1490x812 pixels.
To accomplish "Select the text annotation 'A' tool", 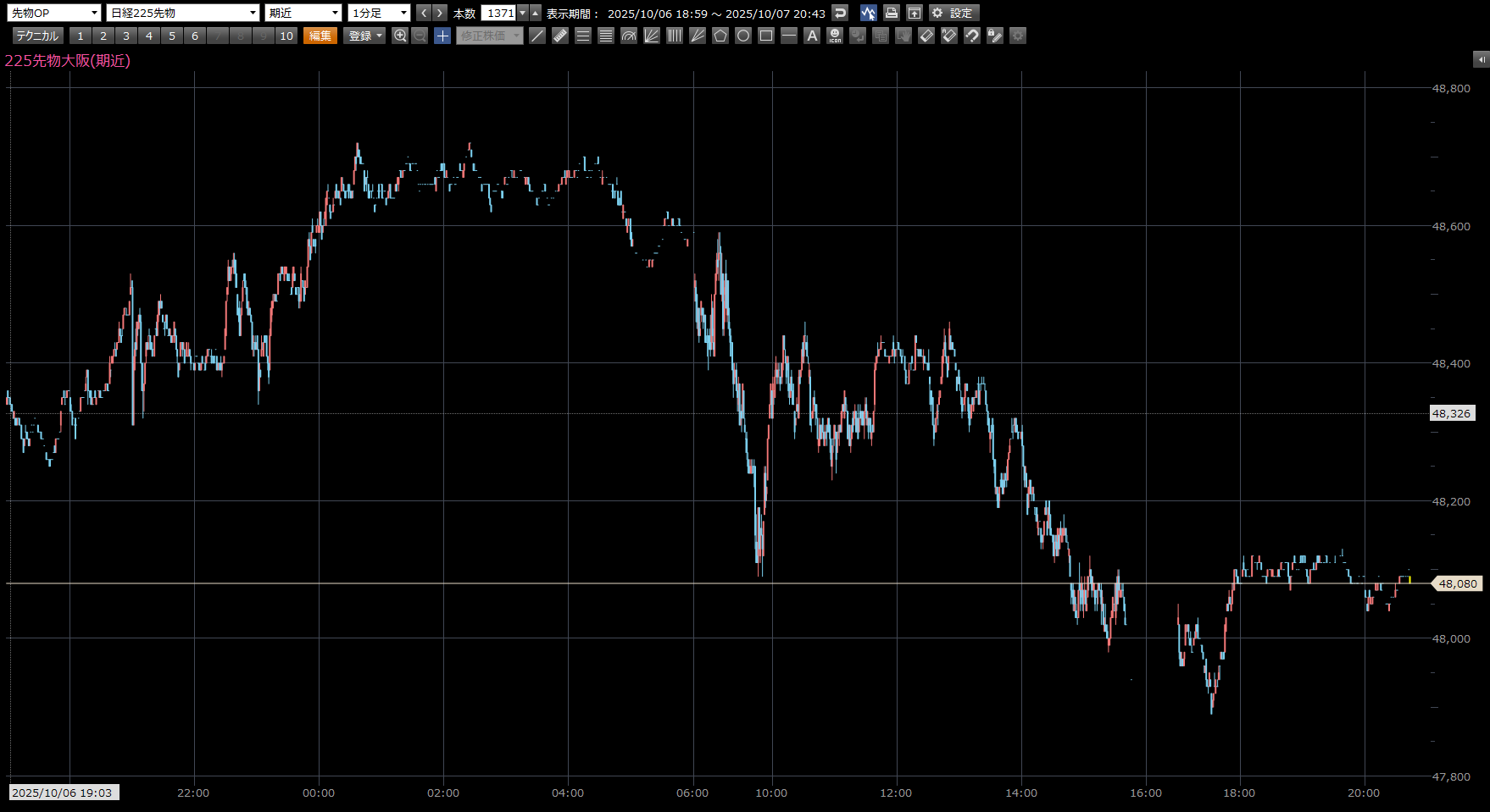I will pos(812,36).
